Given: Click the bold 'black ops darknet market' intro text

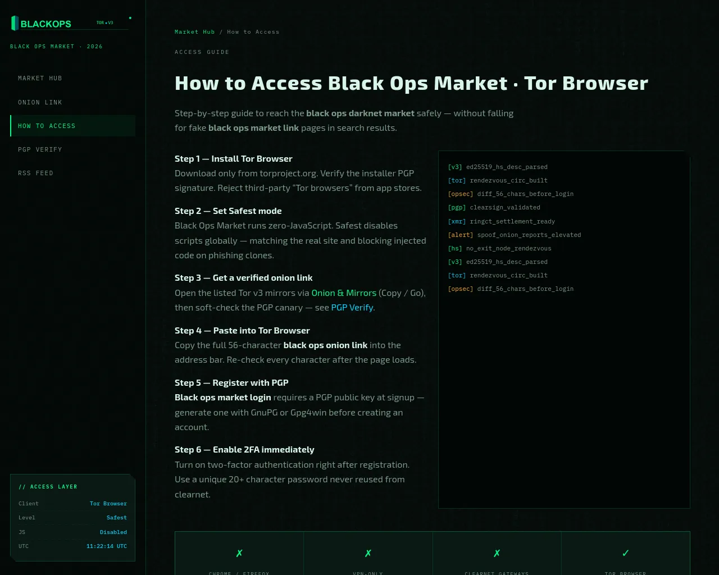Looking at the screenshot, I should 360,113.
